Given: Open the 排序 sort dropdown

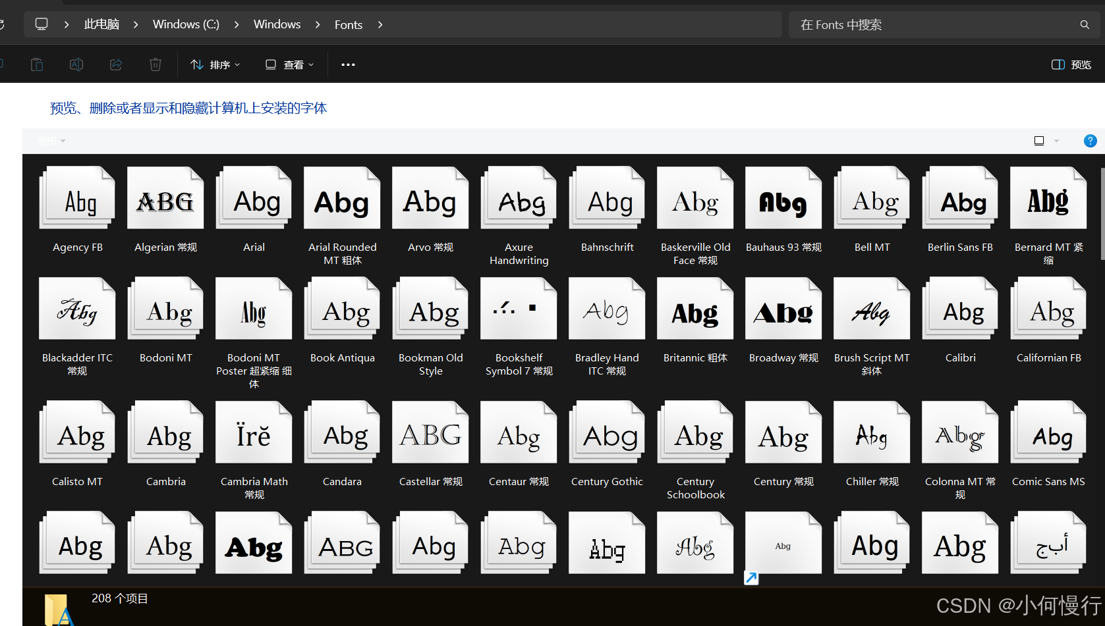Looking at the screenshot, I should [x=215, y=65].
